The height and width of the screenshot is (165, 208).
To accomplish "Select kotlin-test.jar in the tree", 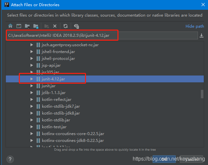I will 54,127.
